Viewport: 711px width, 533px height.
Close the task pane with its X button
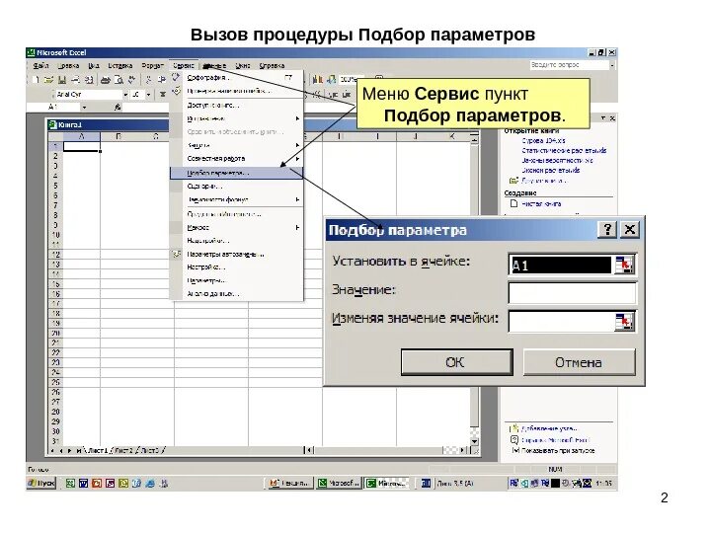[x=612, y=117]
